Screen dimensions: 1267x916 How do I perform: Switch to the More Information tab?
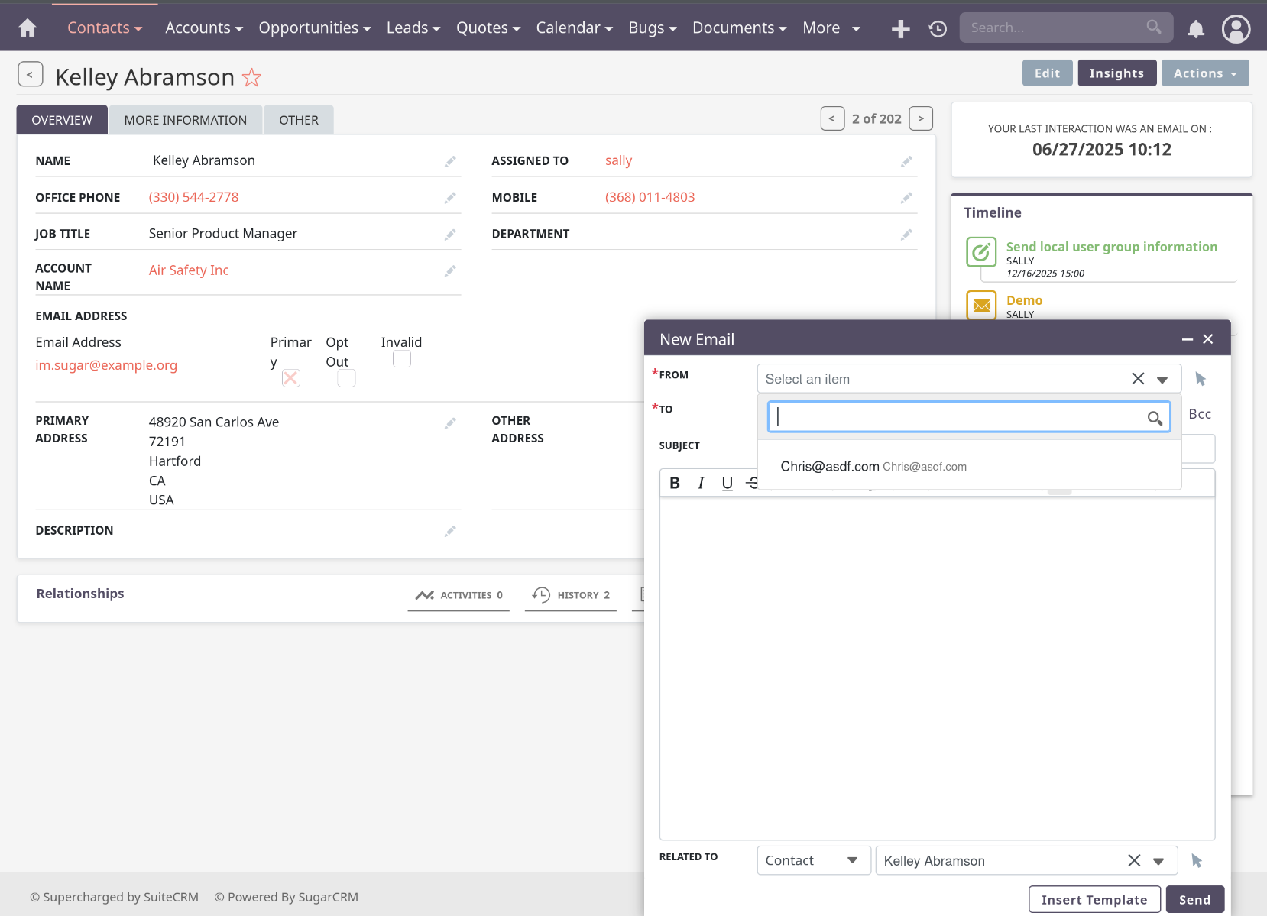pyautogui.click(x=185, y=120)
